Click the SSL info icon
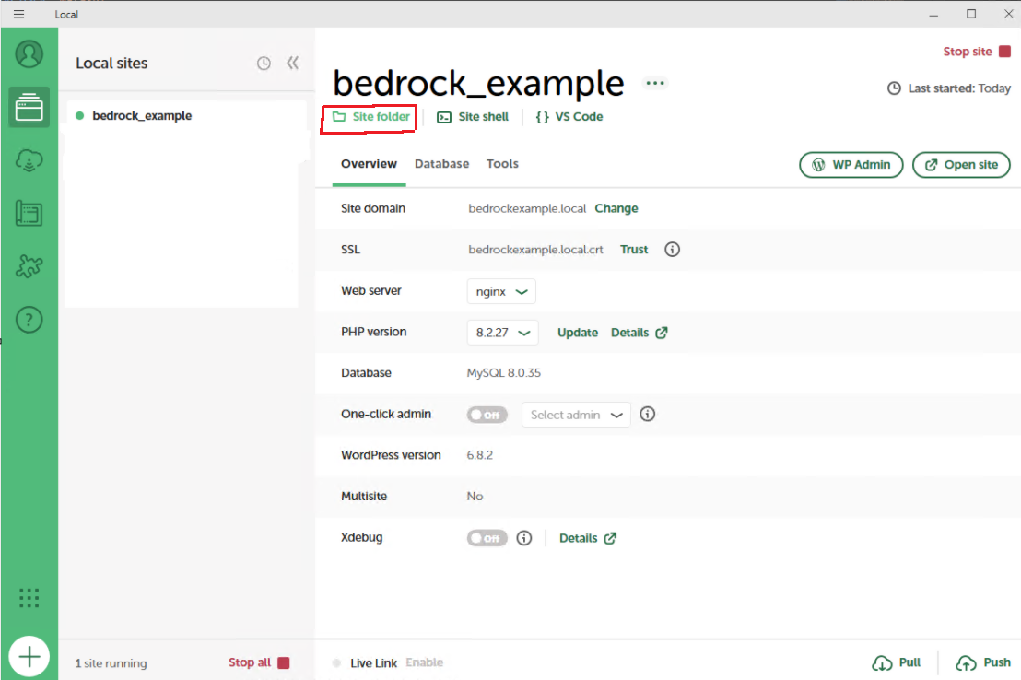 672,250
